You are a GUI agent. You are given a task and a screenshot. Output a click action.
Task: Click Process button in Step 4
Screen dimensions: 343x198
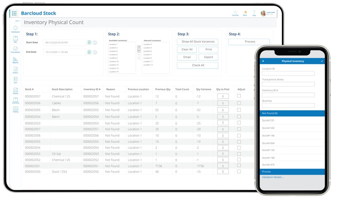coord(249,42)
